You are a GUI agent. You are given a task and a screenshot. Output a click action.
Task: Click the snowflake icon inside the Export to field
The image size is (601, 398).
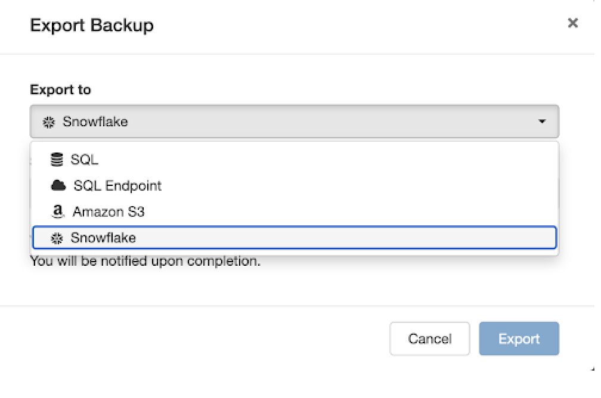click(x=49, y=123)
